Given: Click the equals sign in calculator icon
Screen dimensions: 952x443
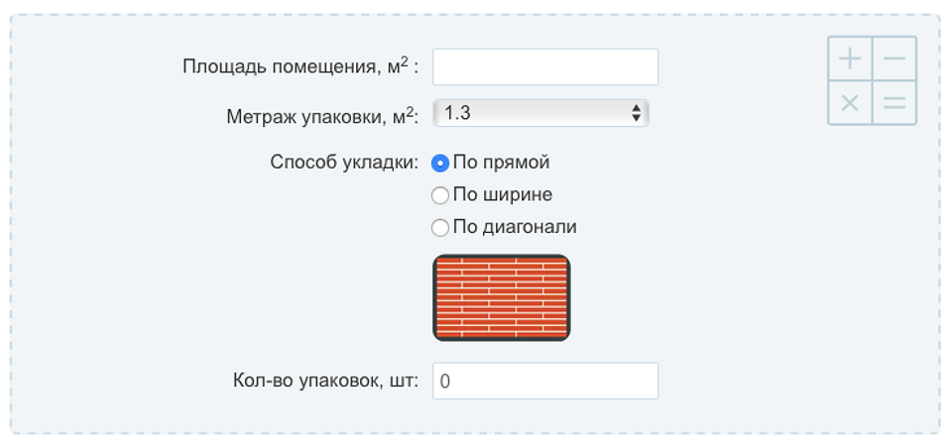Looking at the screenshot, I should pyautogui.click(x=894, y=103).
